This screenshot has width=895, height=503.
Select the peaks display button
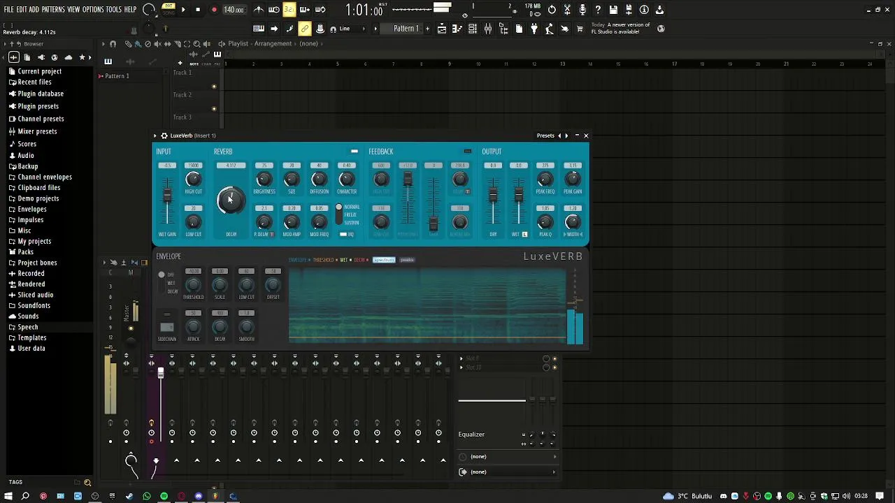click(407, 260)
